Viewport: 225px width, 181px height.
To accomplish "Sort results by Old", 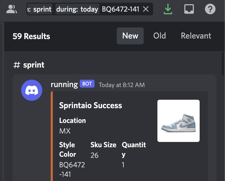I will click(x=160, y=36).
